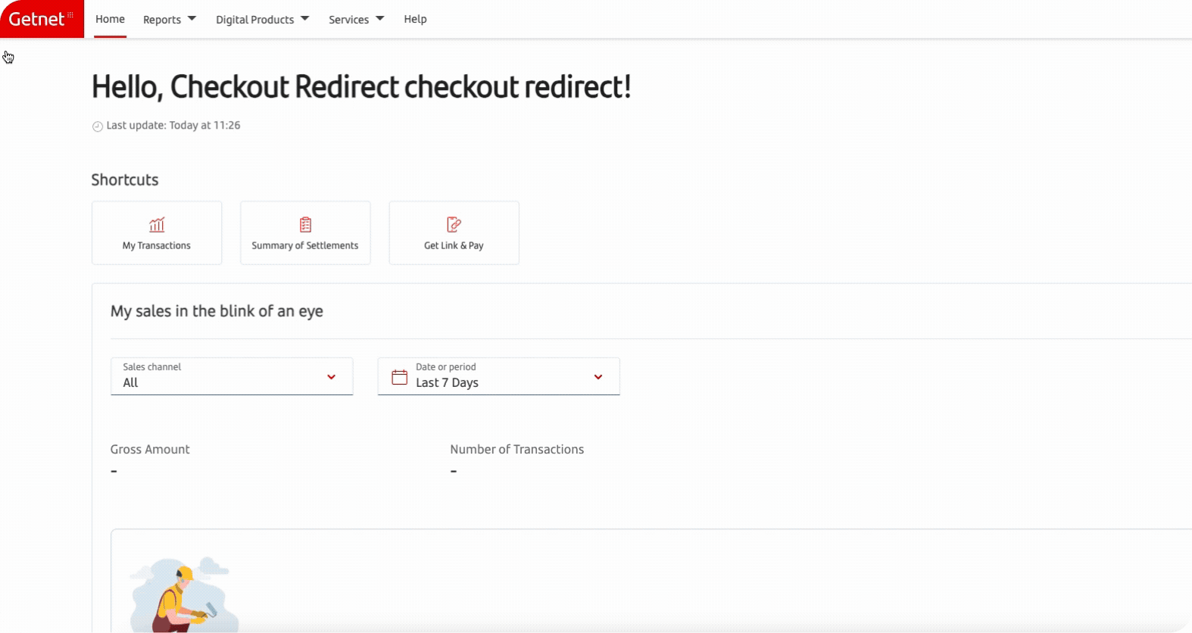The image size is (1192, 633).
Task: Click the Get Link & Pay edit icon
Action: pos(454,224)
